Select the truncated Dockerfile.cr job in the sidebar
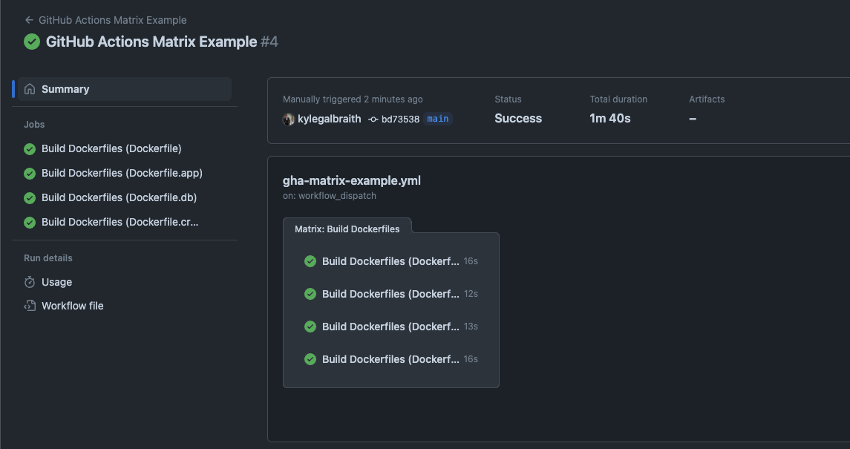 (120, 222)
